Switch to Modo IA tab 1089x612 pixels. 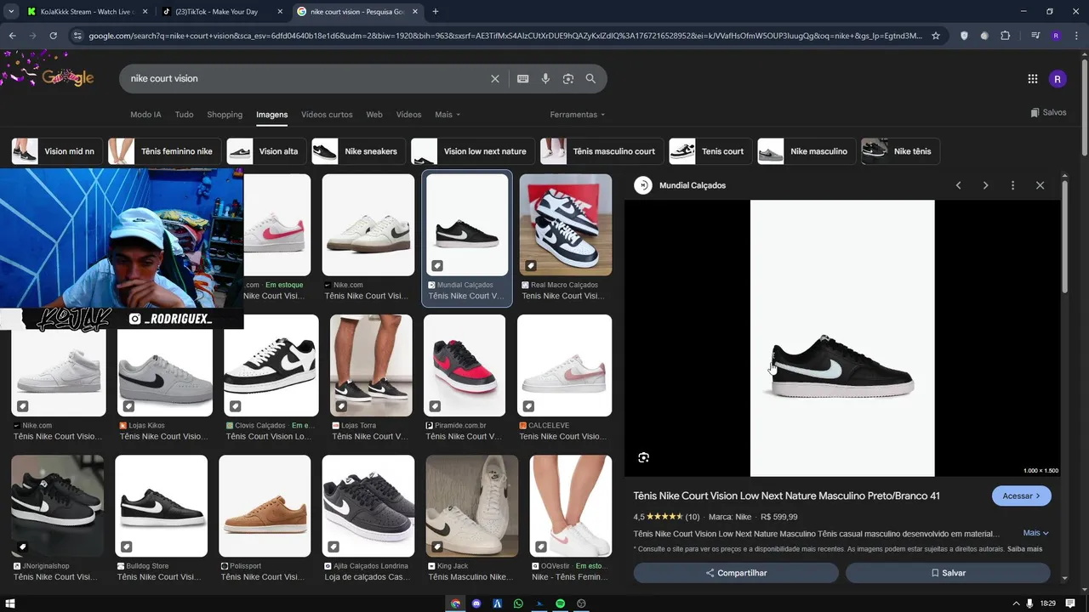click(x=145, y=115)
